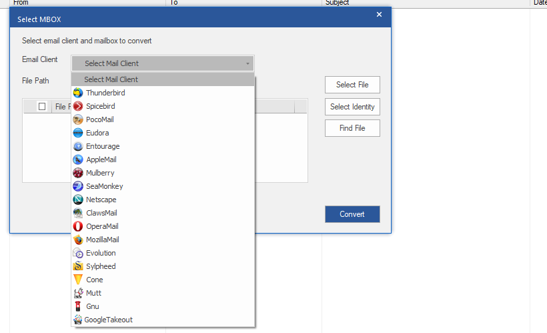Click the Sylpheed S icon
Screen dimensions: 547x333
(x=78, y=266)
